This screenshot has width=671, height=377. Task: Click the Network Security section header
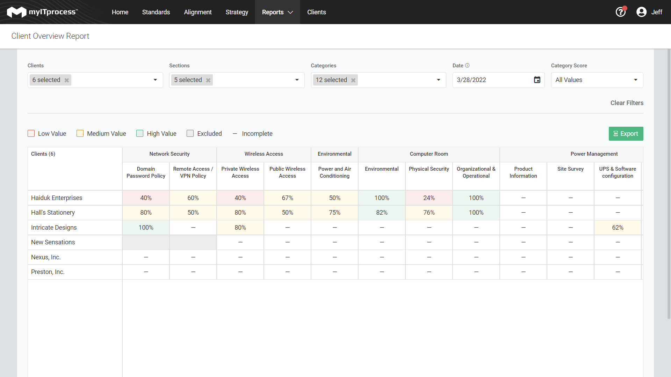169,154
